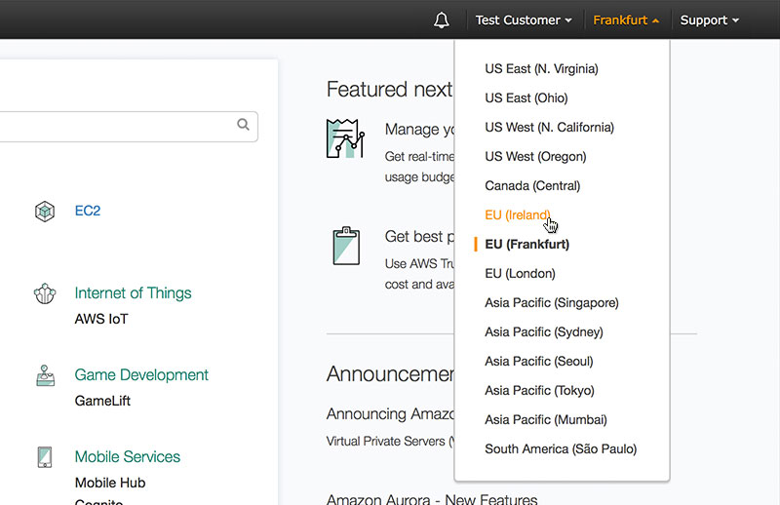Open the Support menu dropdown

pos(710,20)
